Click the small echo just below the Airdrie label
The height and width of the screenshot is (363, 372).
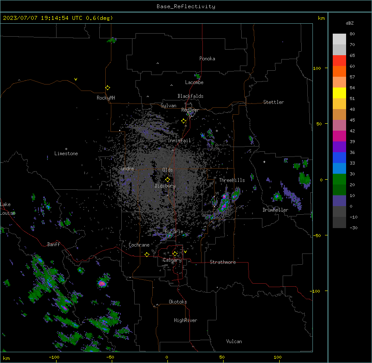169,236
